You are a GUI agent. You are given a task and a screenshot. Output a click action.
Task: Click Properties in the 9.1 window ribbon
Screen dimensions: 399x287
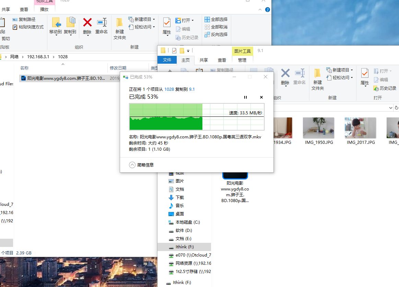click(365, 77)
